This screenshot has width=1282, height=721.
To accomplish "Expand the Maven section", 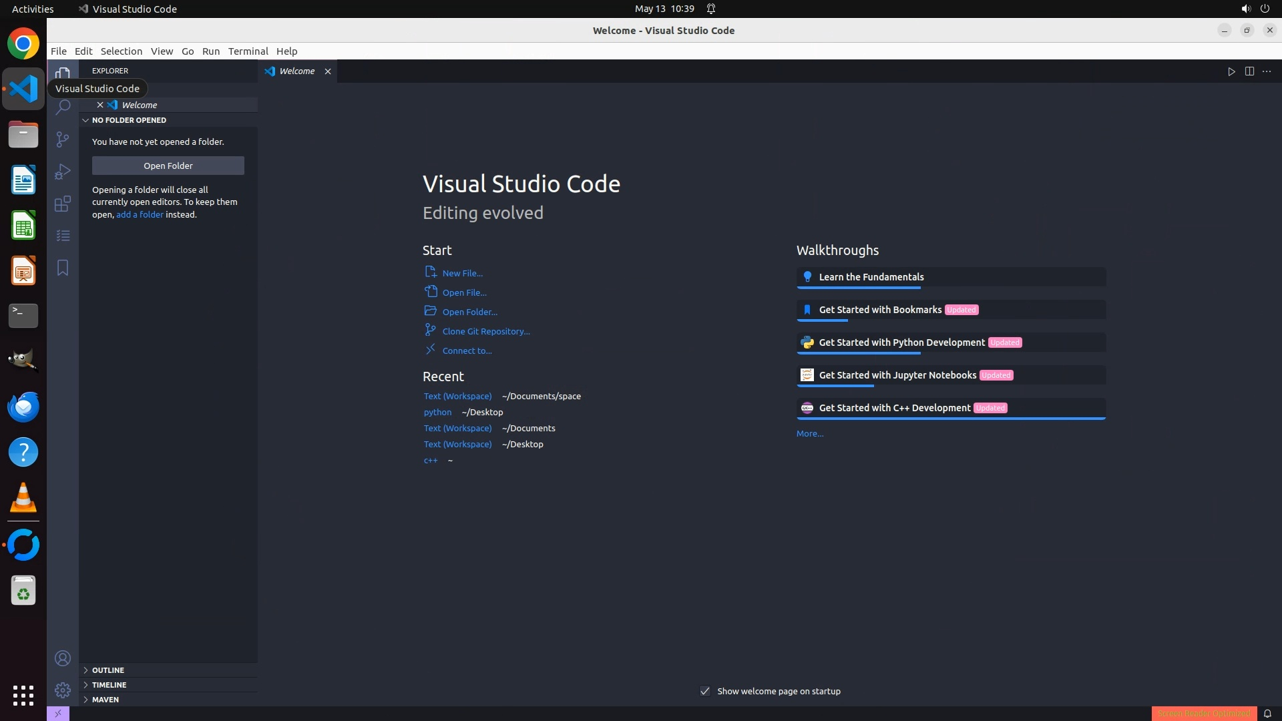I will click(x=105, y=700).
